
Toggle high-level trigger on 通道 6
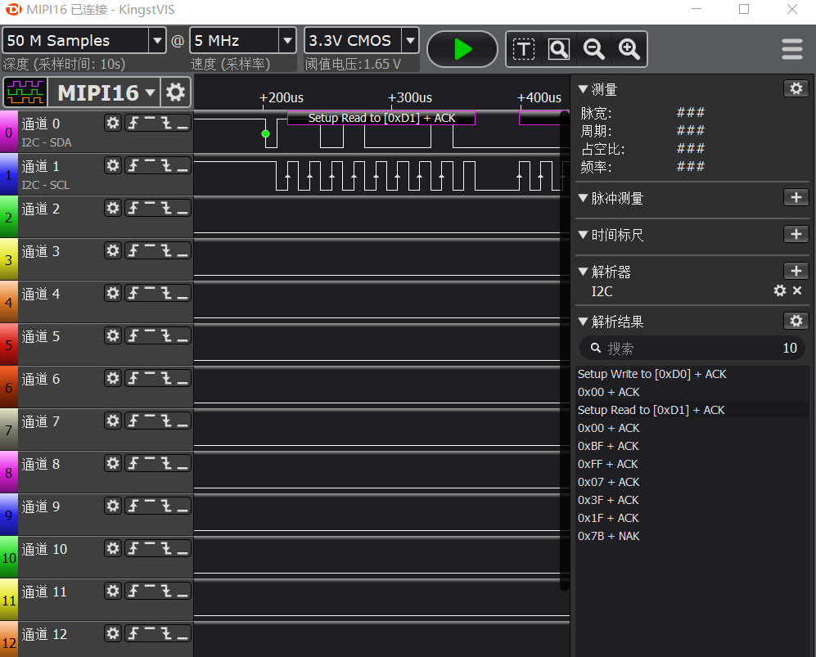click(x=150, y=379)
